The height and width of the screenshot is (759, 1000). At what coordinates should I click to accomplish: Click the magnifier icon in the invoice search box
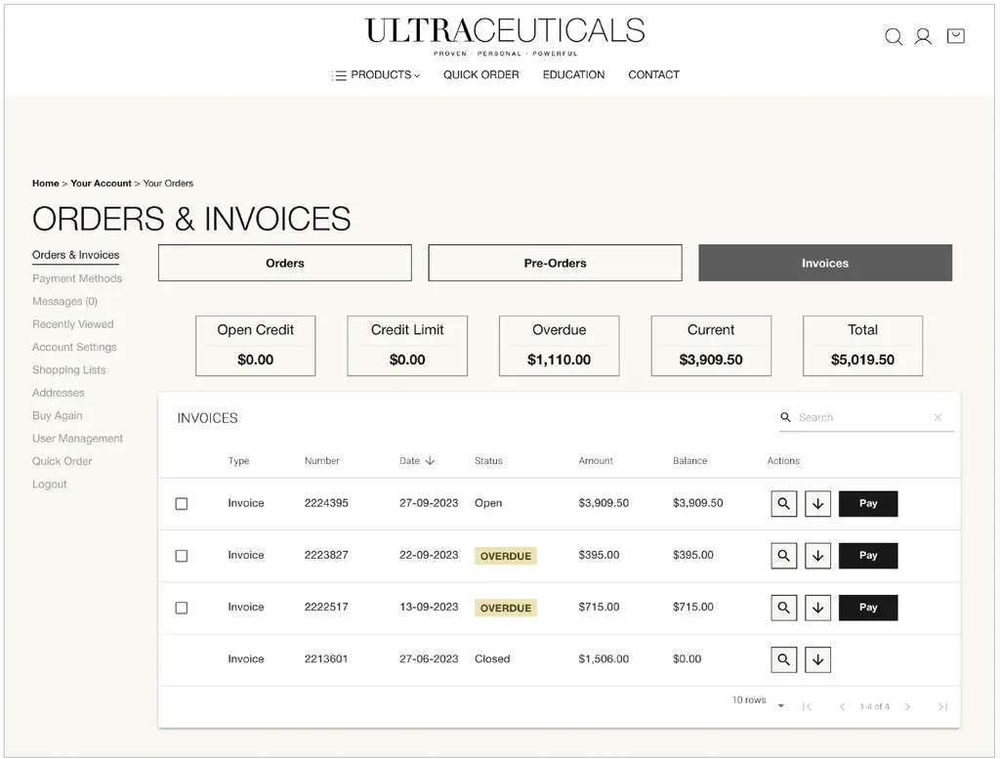click(786, 417)
